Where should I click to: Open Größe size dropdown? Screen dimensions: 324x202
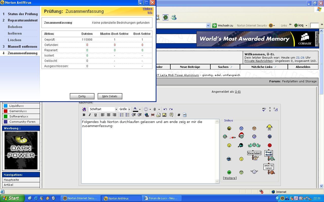click(x=125, y=109)
